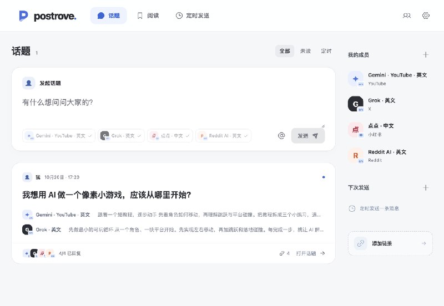The image size is (444, 306).
Task: Click 打开话题 link
Action: 310,253
